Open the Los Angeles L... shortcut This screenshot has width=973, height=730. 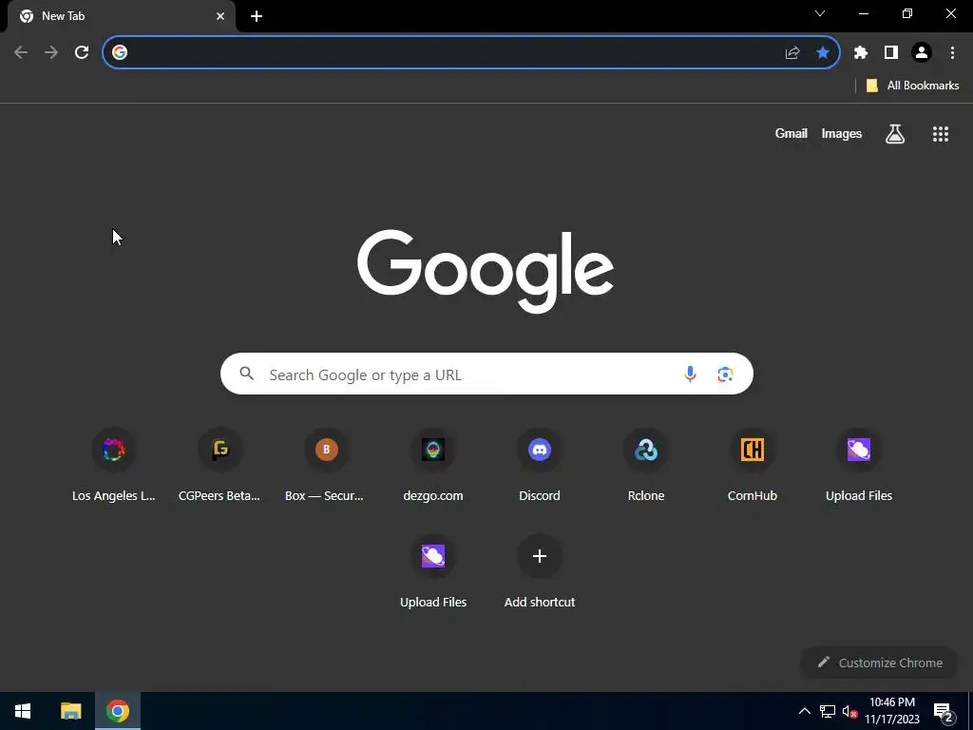tap(114, 466)
